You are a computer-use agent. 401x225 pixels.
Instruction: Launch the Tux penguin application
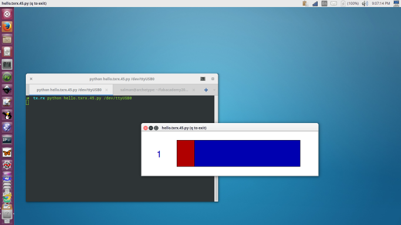(7, 115)
